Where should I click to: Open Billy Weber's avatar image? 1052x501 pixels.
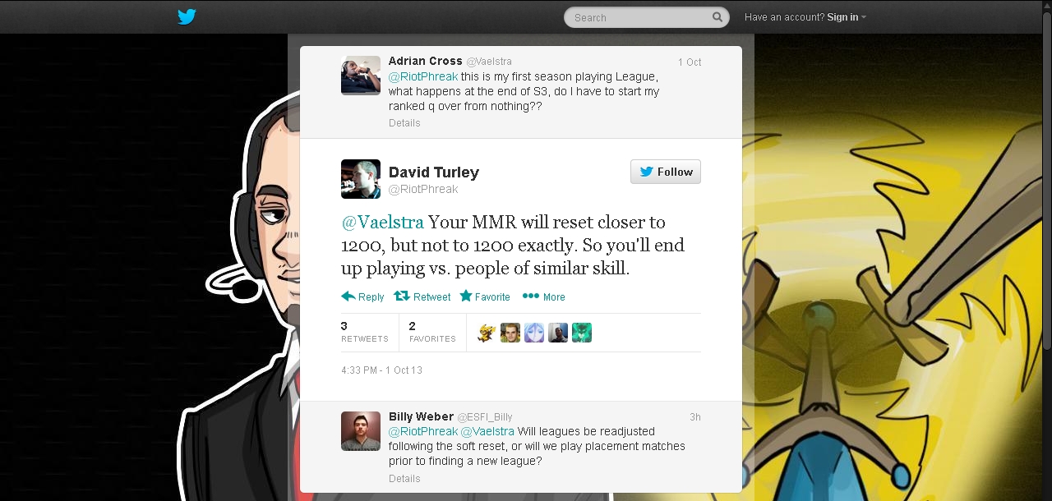pos(361,431)
